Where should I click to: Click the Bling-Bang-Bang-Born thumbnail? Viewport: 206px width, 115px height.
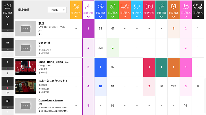click(26, 67)
